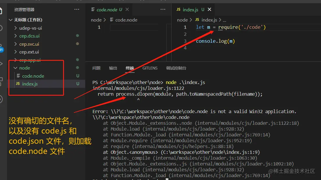The image size is (321, 180).
Task: Select the cep.app.ui folder row
Action: pos(46,60)
